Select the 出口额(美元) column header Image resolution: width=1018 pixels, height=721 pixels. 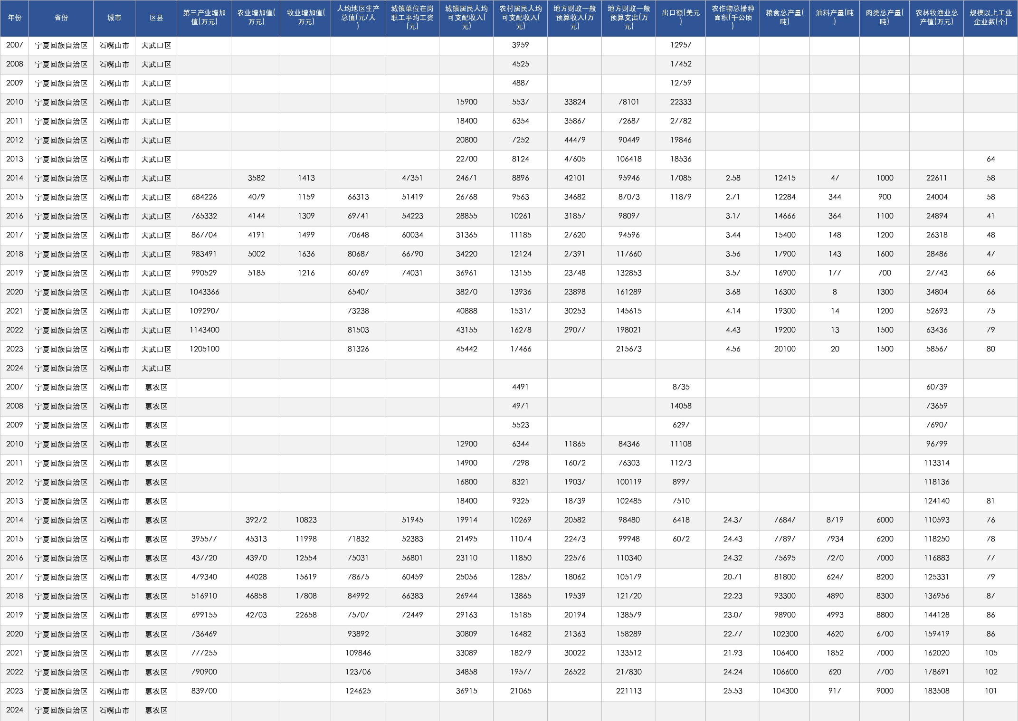pyautogui.click(x=681, y=18)
